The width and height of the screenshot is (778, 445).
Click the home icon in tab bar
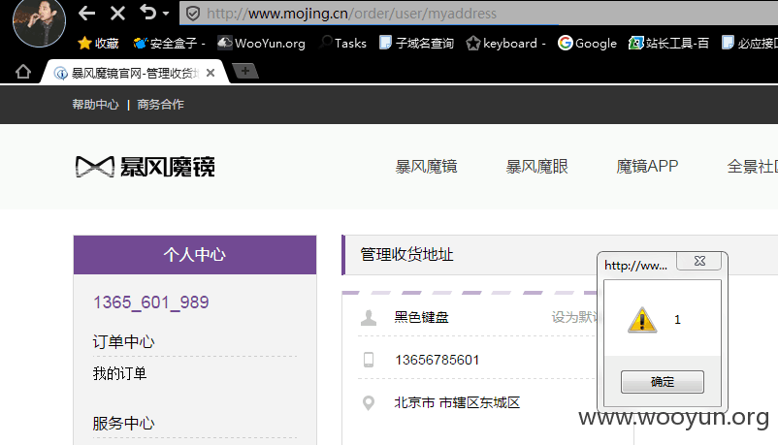coord(23,72)
